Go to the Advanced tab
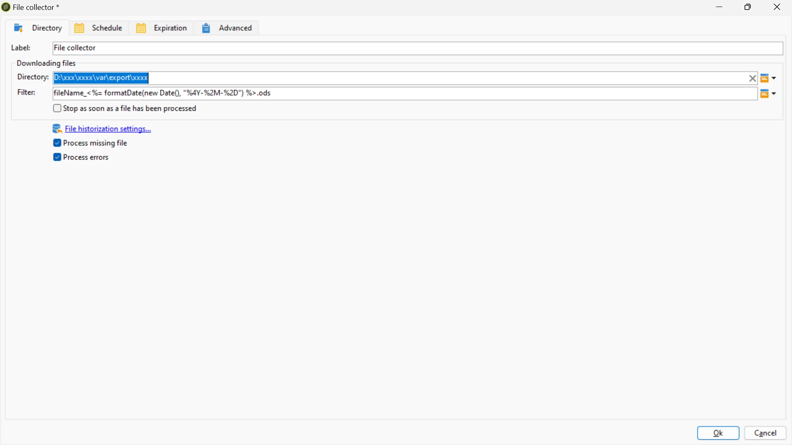The width and height of the screenshot is (792, 445). coord(235,28)
